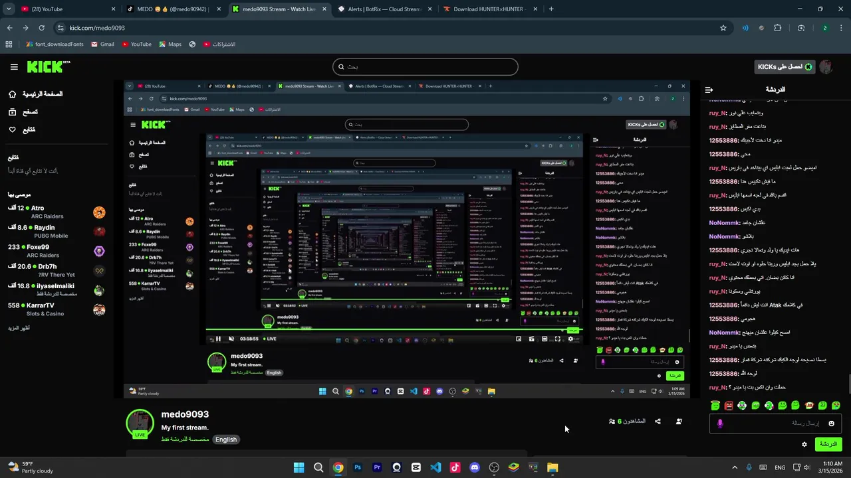Open the Chrome apps grid in bookmarks bar

(x=9, y=44)
